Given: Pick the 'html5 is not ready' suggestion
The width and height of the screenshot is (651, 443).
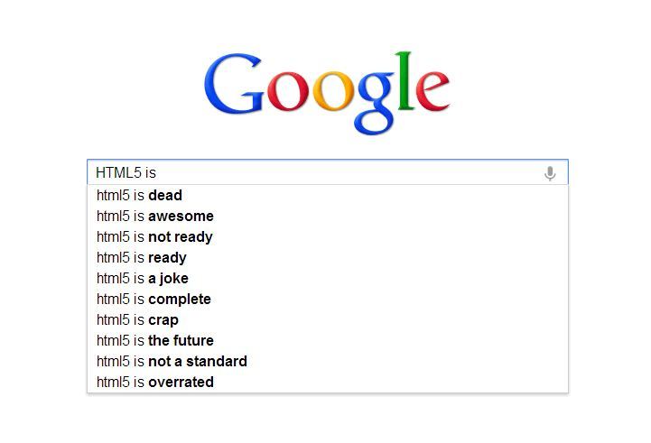Looking at the screenshot, I should (x=154, y=236).
